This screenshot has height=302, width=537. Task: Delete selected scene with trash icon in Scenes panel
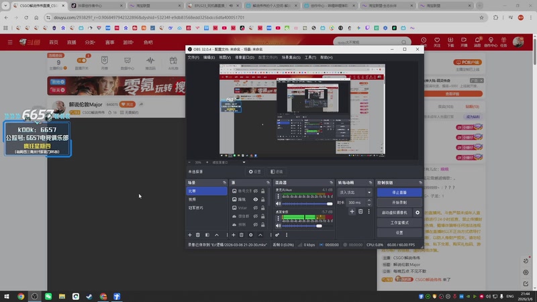pyautogui.click(x=198, y=235)
